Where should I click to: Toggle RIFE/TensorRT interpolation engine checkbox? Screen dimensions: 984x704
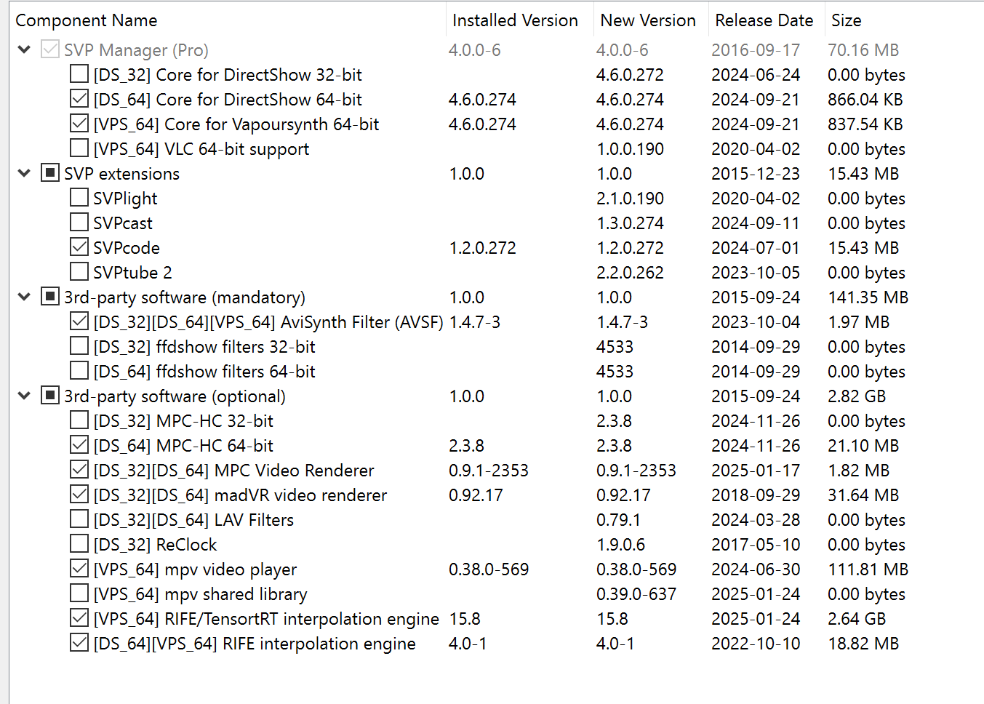79,618
